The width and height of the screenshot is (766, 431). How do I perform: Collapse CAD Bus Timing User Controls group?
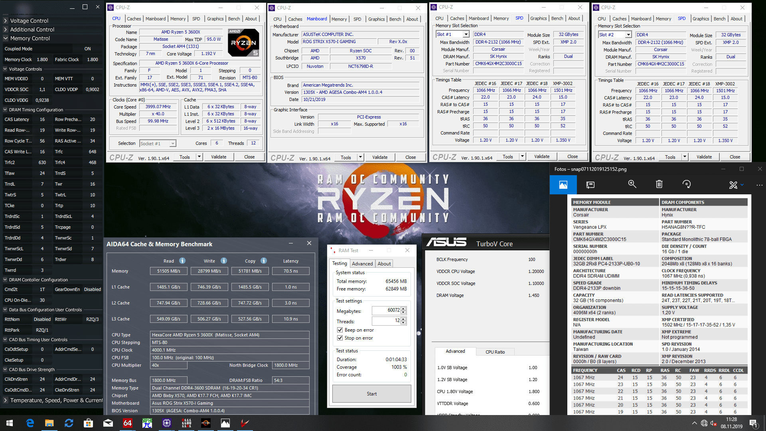[x=5, y=340]
